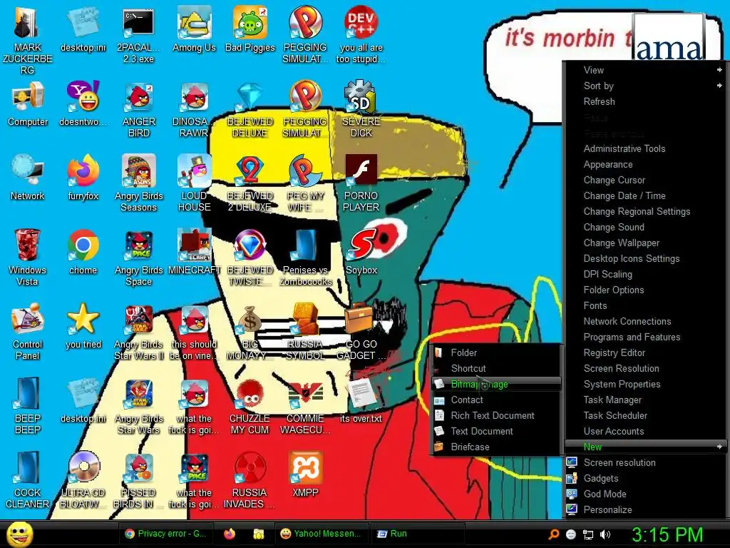Create new Rich Text Document
This screenshot has height=548, width=730.
coord(496,415)
